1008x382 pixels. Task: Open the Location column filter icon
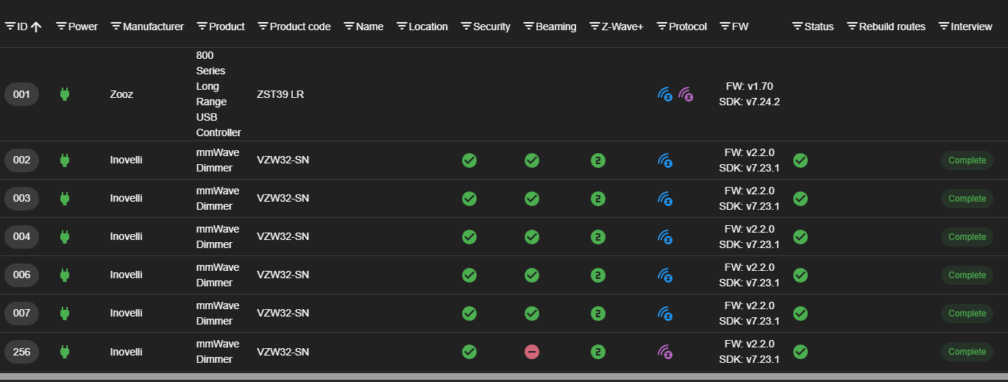pos(402,26)
